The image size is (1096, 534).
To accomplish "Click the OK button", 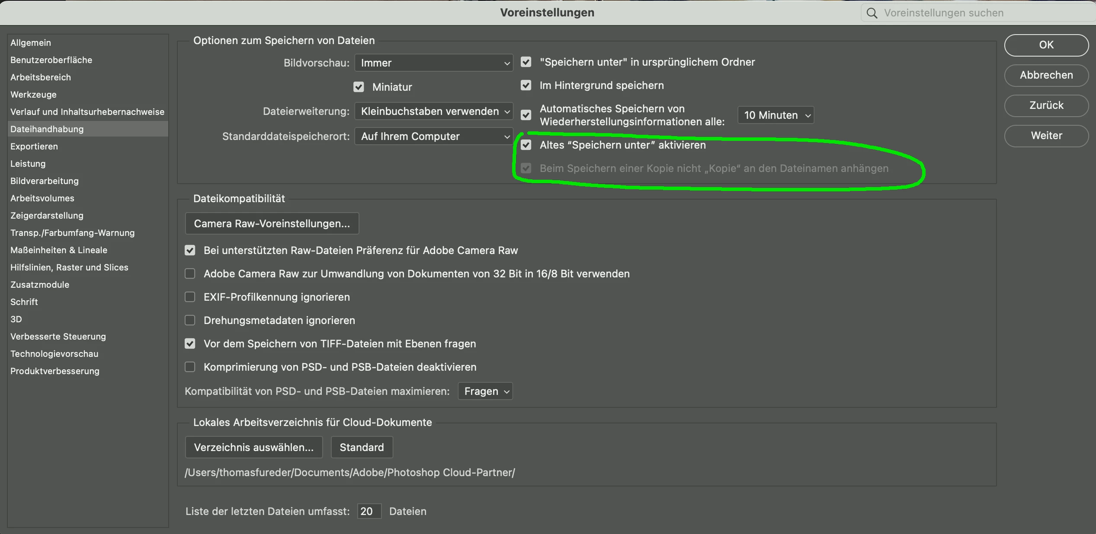I will (x=1046, y=45).
